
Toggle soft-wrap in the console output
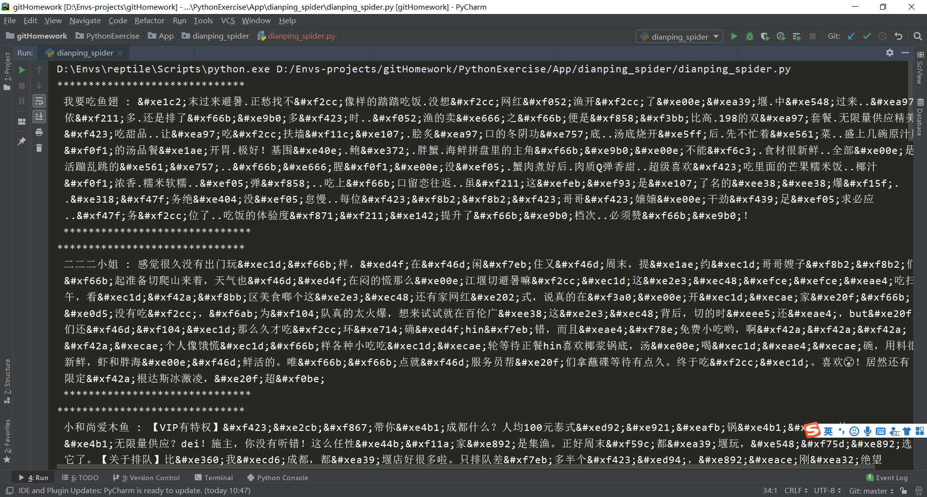pyautogui.click(x=39, y=101)
